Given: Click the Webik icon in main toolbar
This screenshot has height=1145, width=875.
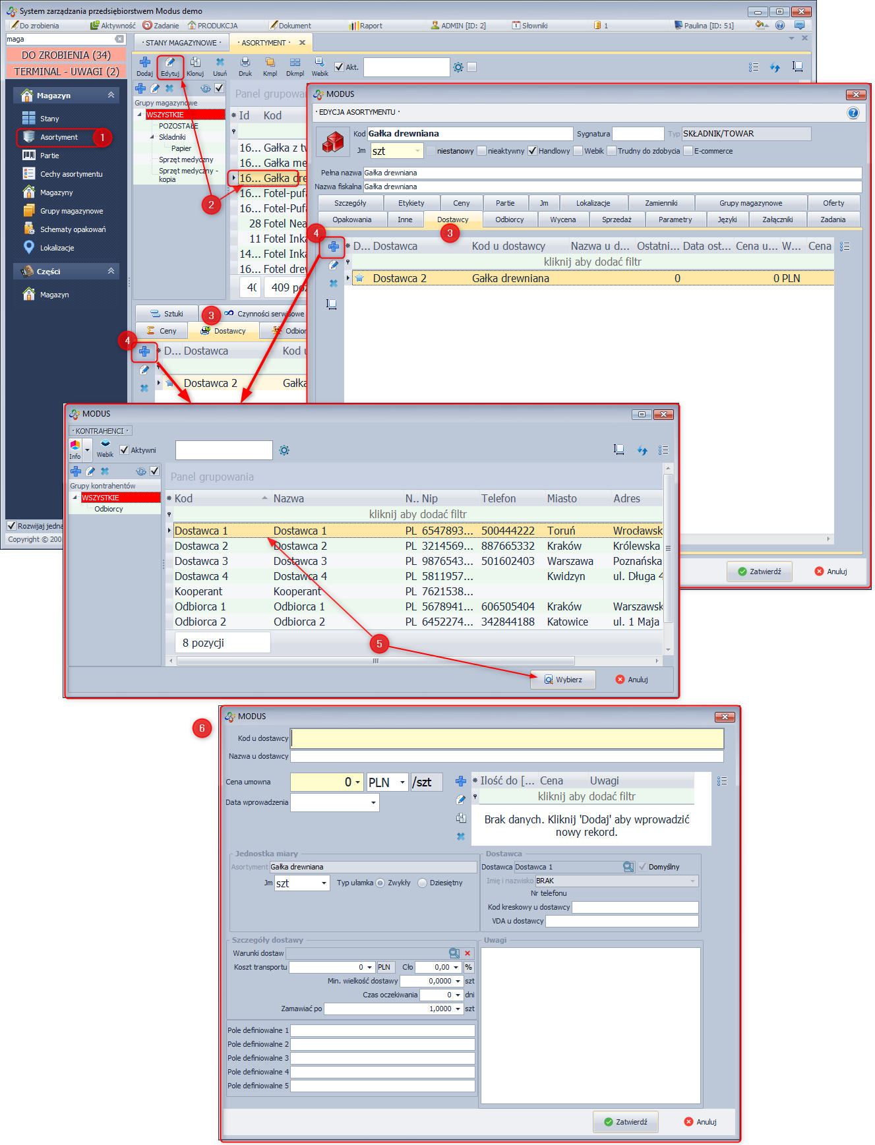Looking at the screenshot, I should 320,66.
